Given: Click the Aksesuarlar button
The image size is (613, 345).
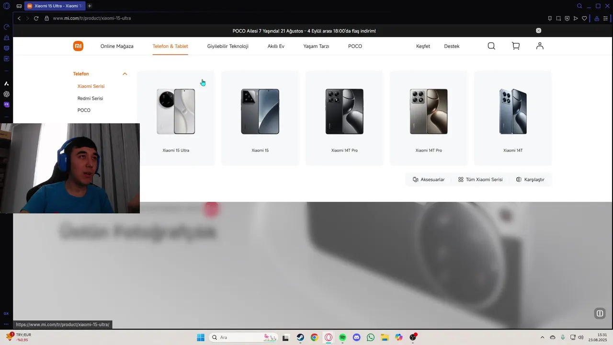Looking at the screenshot, I should click(x=429, y=180).
